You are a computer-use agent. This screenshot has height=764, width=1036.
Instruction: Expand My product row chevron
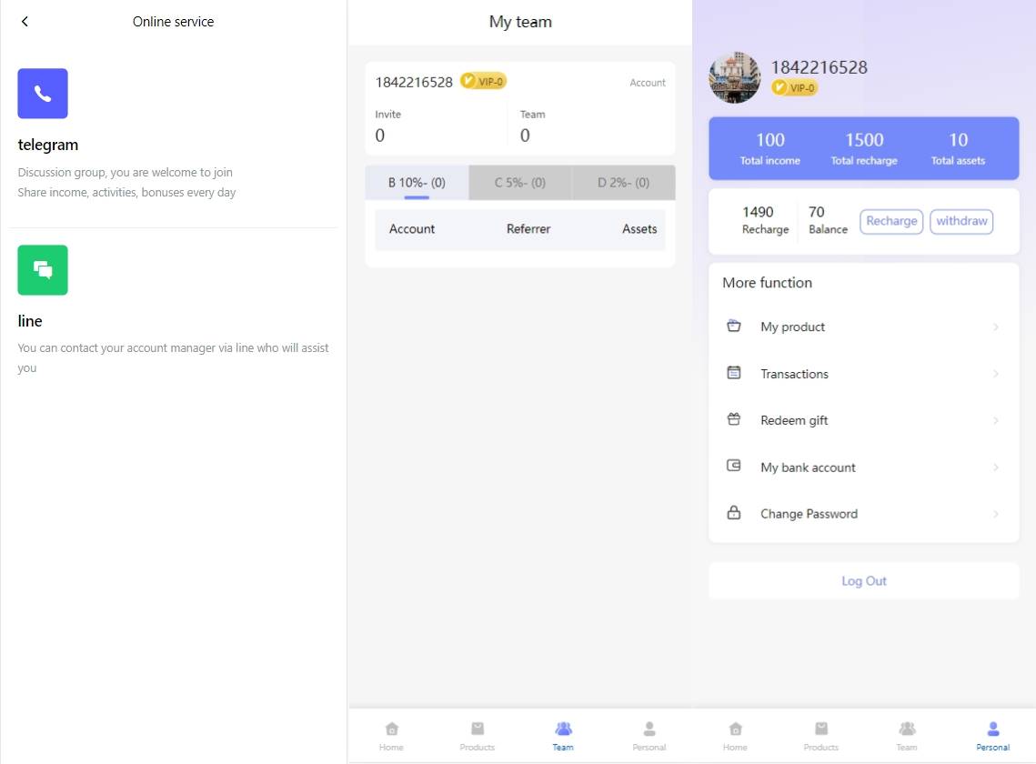click(996, 327)
